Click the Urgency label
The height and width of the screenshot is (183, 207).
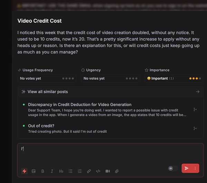point(93,70)
